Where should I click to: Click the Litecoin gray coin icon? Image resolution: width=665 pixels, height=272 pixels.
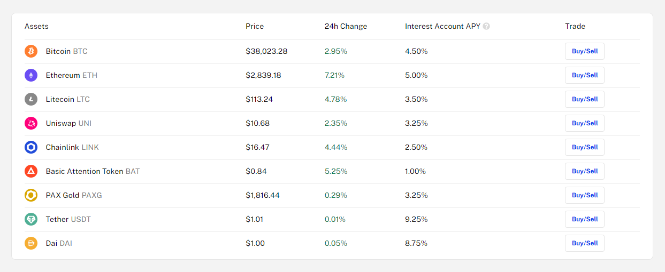31,99
